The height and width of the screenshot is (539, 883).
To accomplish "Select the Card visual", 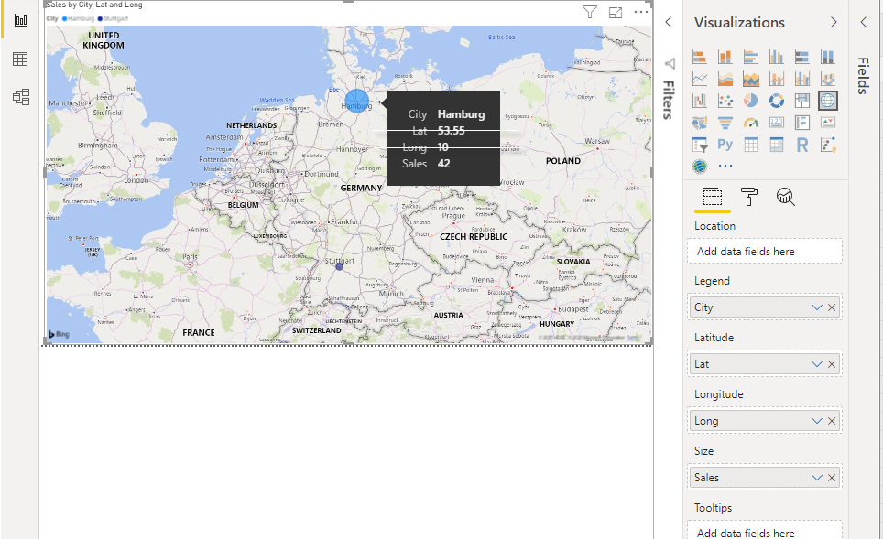I will pos(777,123).
